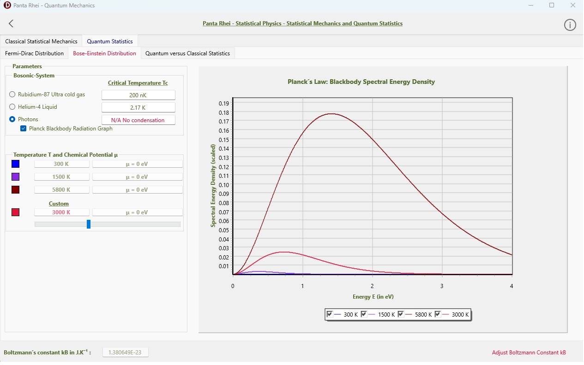Click the Energy E (in eV) axis label
The height and width of the screenshot is (365, 584).
(373, 297)
